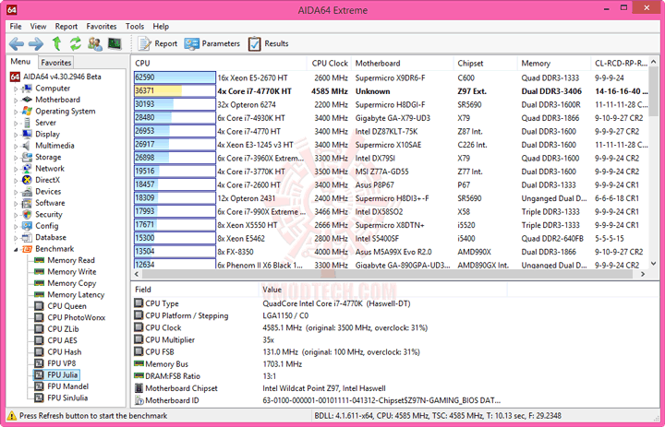Sort by the CPU Clock column header

[330, 63]
